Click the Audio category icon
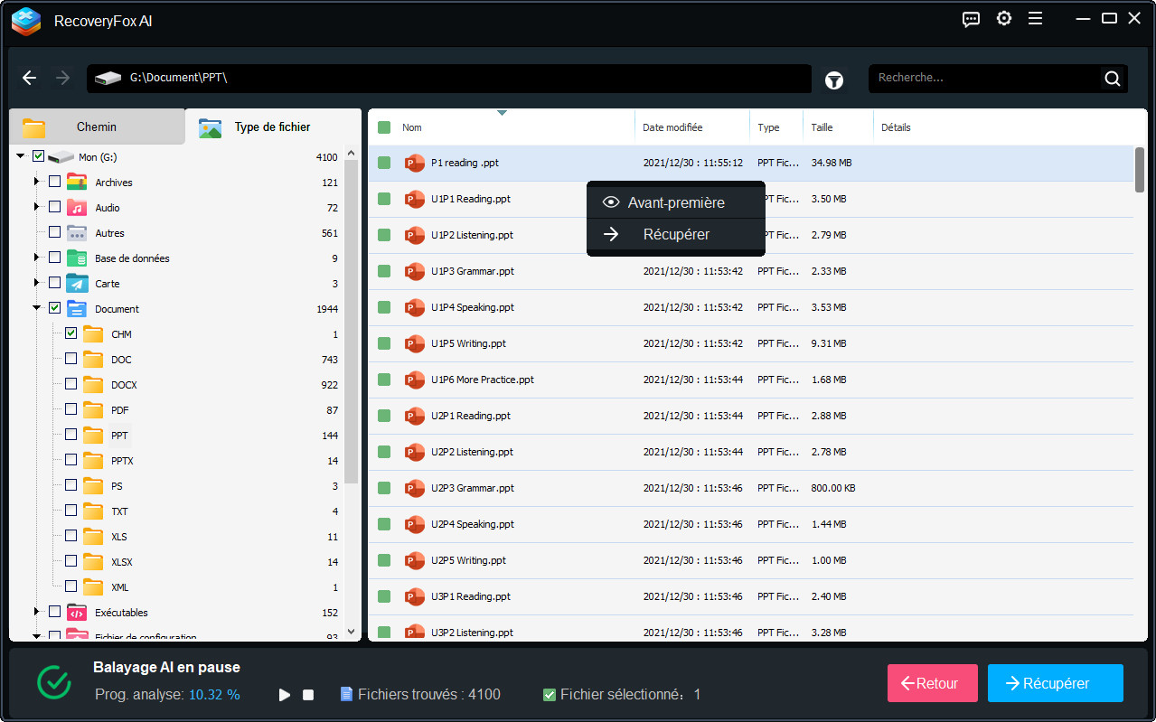 pyautogui.click(x=77, y=207)
